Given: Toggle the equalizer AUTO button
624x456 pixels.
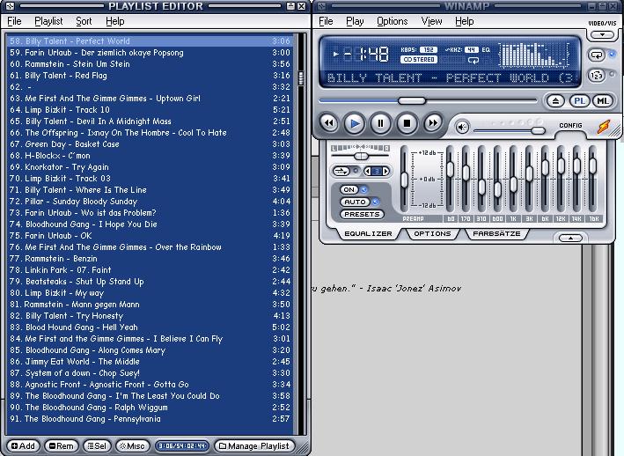Looking at the screenshot, I should click(355, 202).
